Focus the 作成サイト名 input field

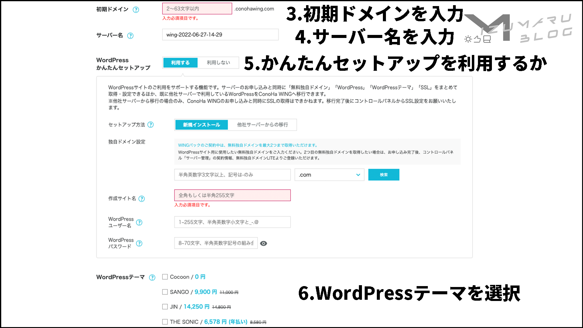[x=232, y=195]
